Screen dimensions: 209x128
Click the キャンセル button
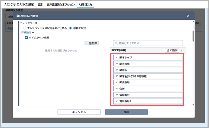79,112
